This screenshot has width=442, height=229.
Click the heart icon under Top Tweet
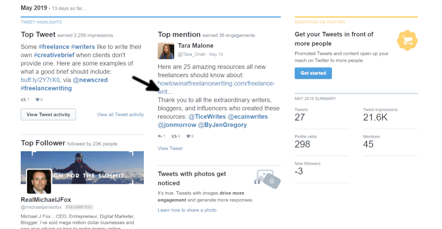[x=37, y=100]
